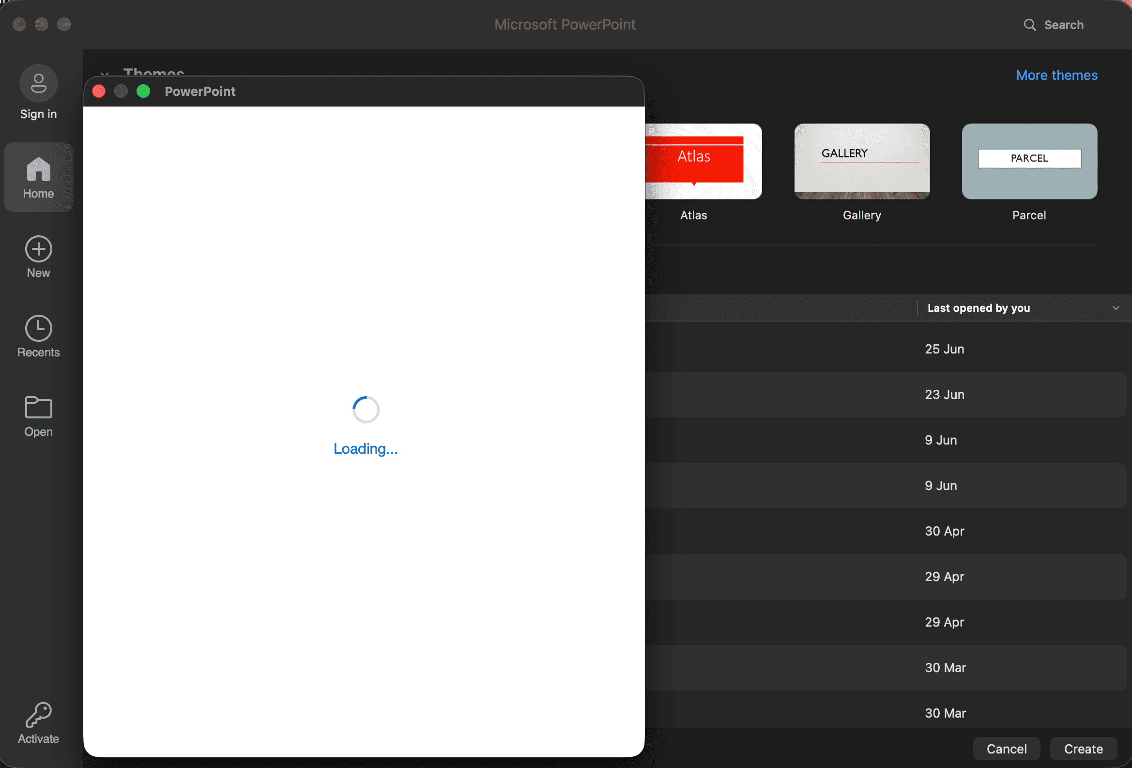1132x768 pixels.
Task: Click the Loading... text in the dialog
Action: (x=366, y=448)
